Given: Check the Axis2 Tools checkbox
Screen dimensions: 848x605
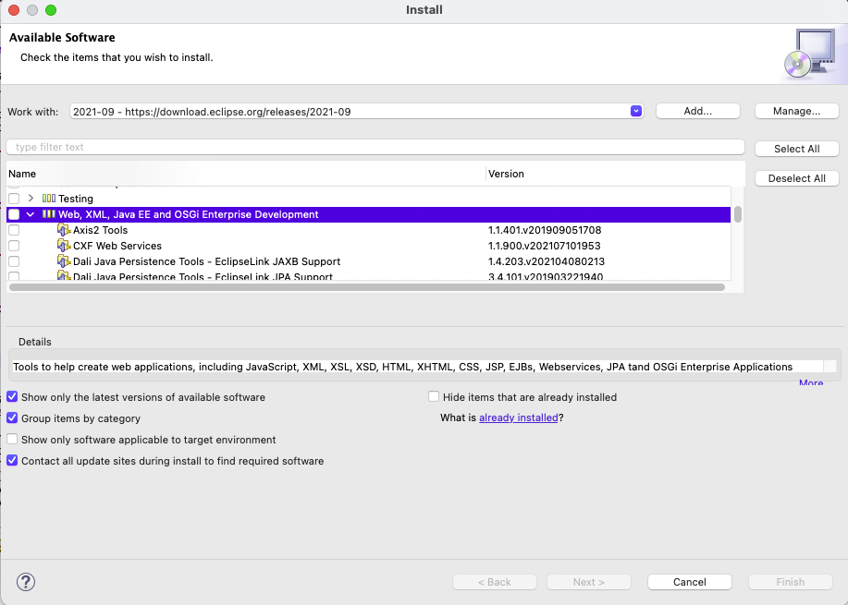Looking at the screenshot, I should [x=14, y=230].
